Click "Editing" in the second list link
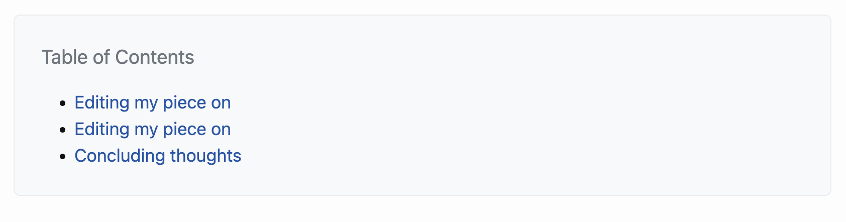Image resolution: width=846 pixels, height=222 pixels. click(102, 130)
